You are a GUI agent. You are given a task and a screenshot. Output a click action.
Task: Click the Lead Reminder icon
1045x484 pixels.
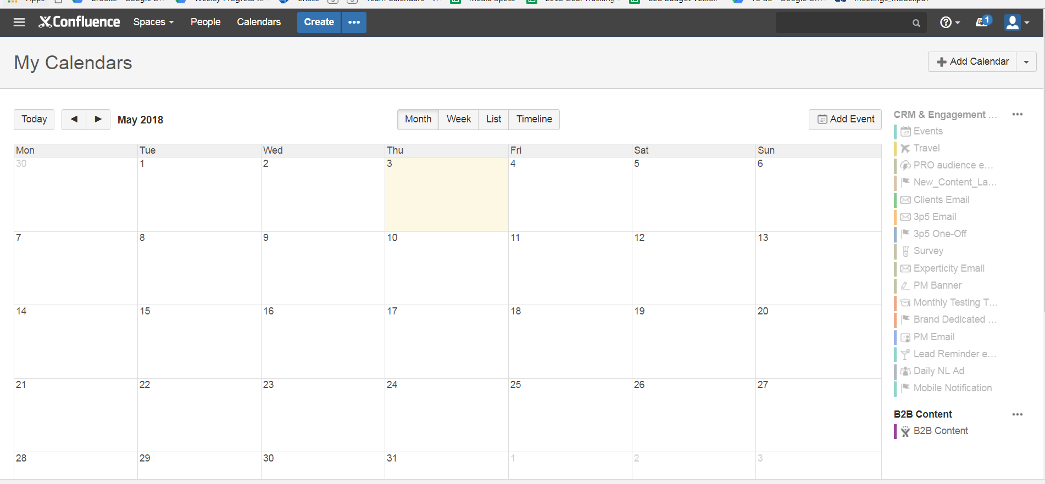tap(905, 354)
